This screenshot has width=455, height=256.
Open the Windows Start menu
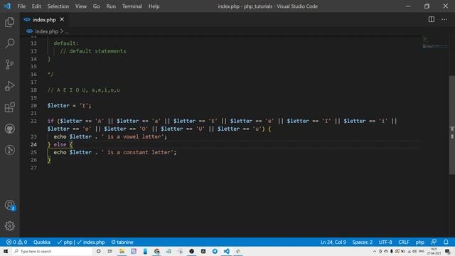pyautogui.click(x=6, y=251)
